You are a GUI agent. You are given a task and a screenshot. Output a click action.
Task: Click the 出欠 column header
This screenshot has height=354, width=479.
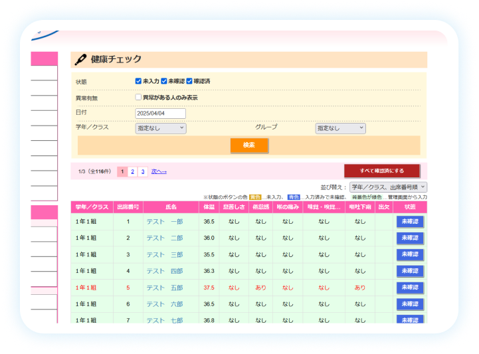pos(384,207)
